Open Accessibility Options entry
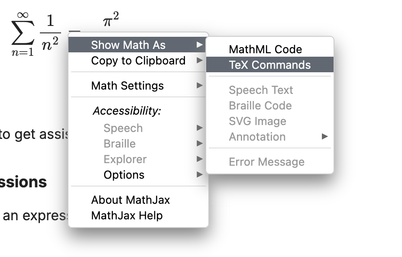 click(x=124, y=175)
